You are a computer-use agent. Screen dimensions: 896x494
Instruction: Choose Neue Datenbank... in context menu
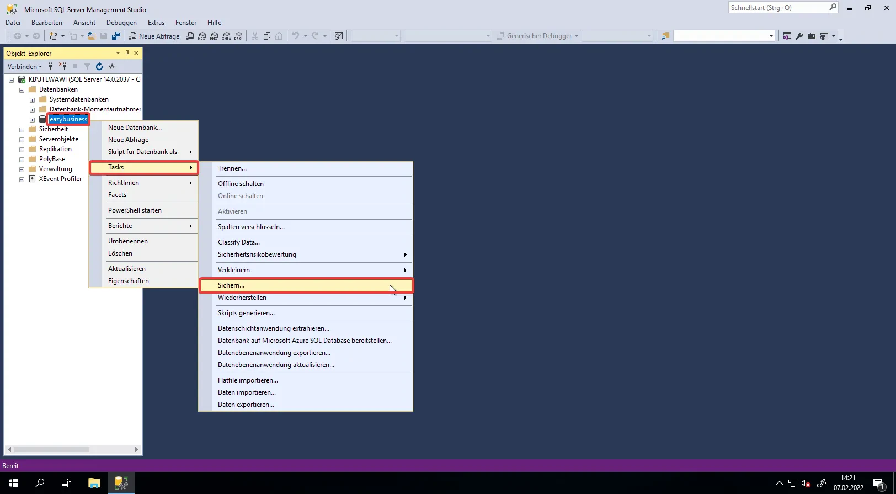[x=143, y=128]
